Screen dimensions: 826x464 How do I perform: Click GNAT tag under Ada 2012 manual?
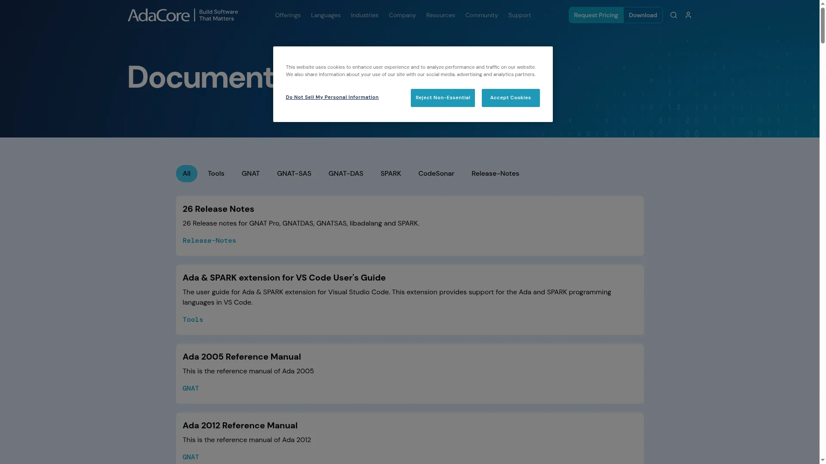pyautogui.click(x=191, y=457)
